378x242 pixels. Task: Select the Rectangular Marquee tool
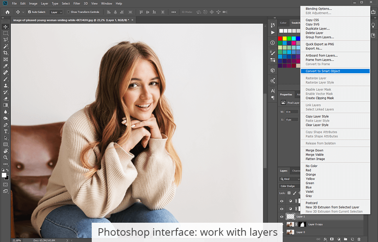point(6,33)
